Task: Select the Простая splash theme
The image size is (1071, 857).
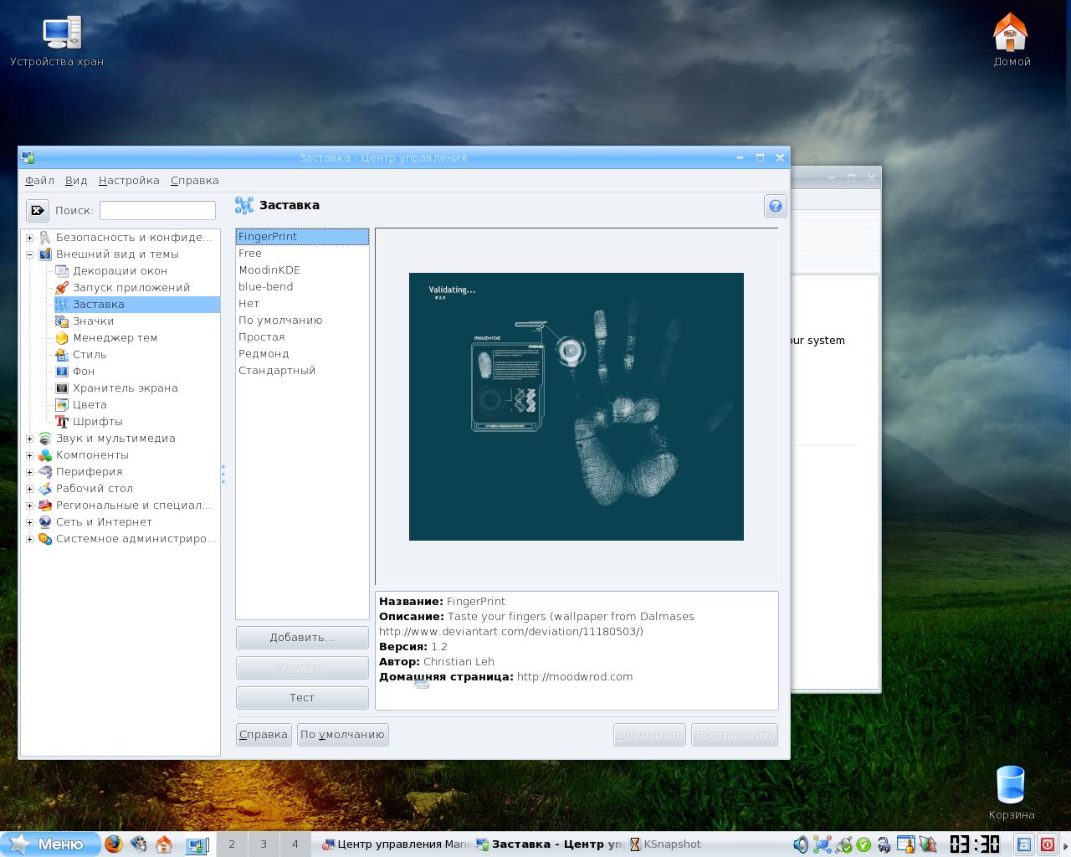Action: pos(302,337)
